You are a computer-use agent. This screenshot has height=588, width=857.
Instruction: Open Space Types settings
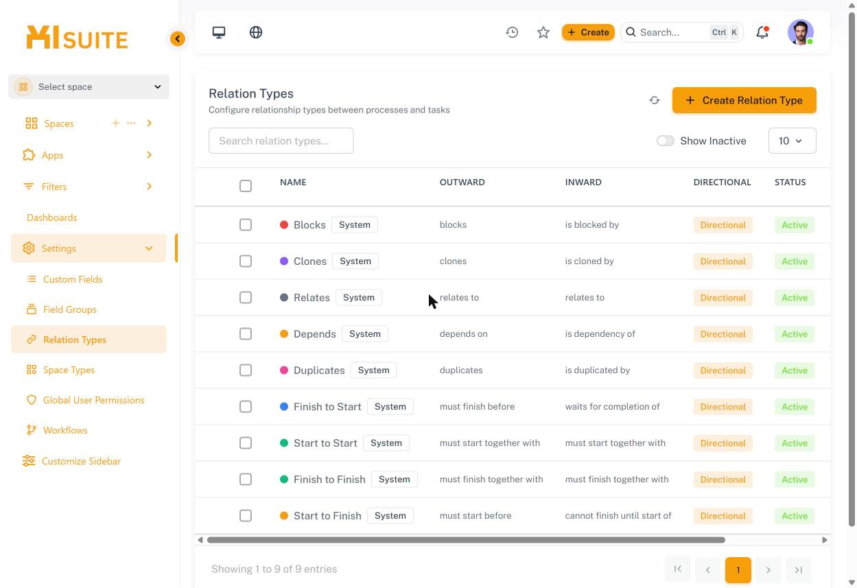[69, 370]
